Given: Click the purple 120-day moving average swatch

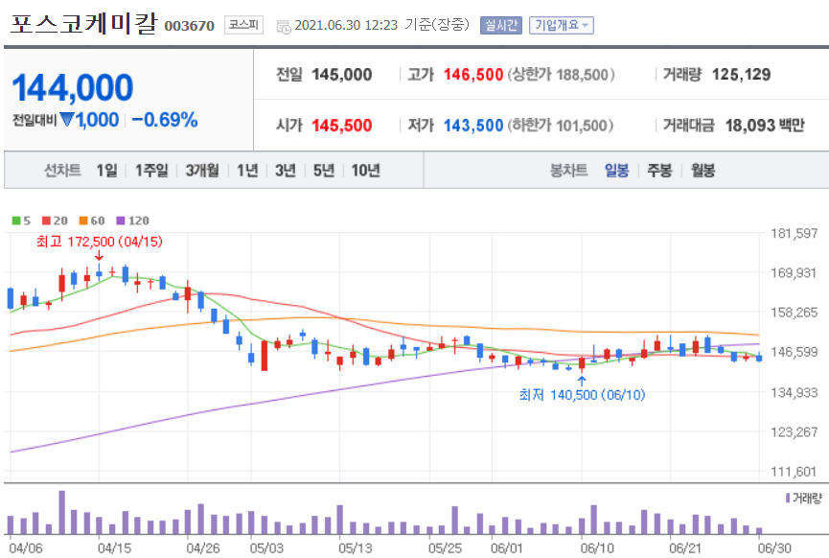Looking at the screenshot, I should pyautogui.click(x=121, y=221).
